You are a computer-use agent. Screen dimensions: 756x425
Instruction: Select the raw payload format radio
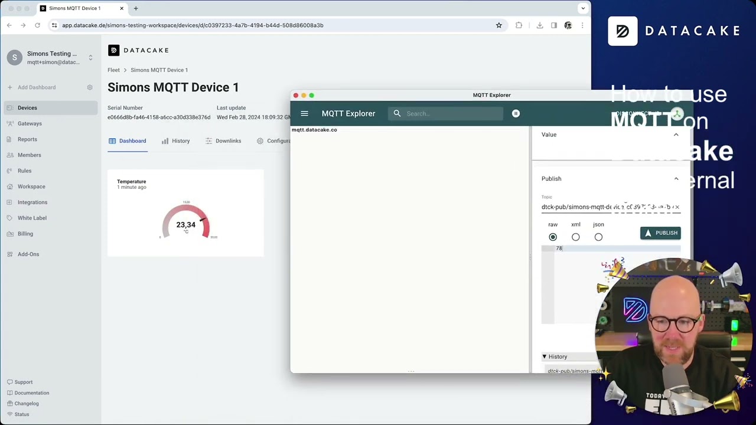point(553,237)
